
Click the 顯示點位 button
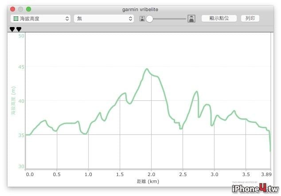click(219, 18)
